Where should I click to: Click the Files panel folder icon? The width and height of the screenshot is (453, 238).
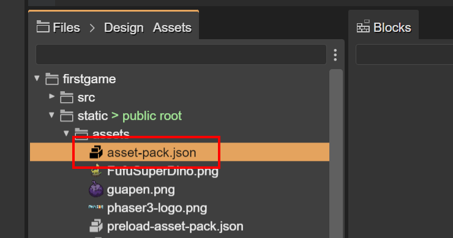(43, 27)
